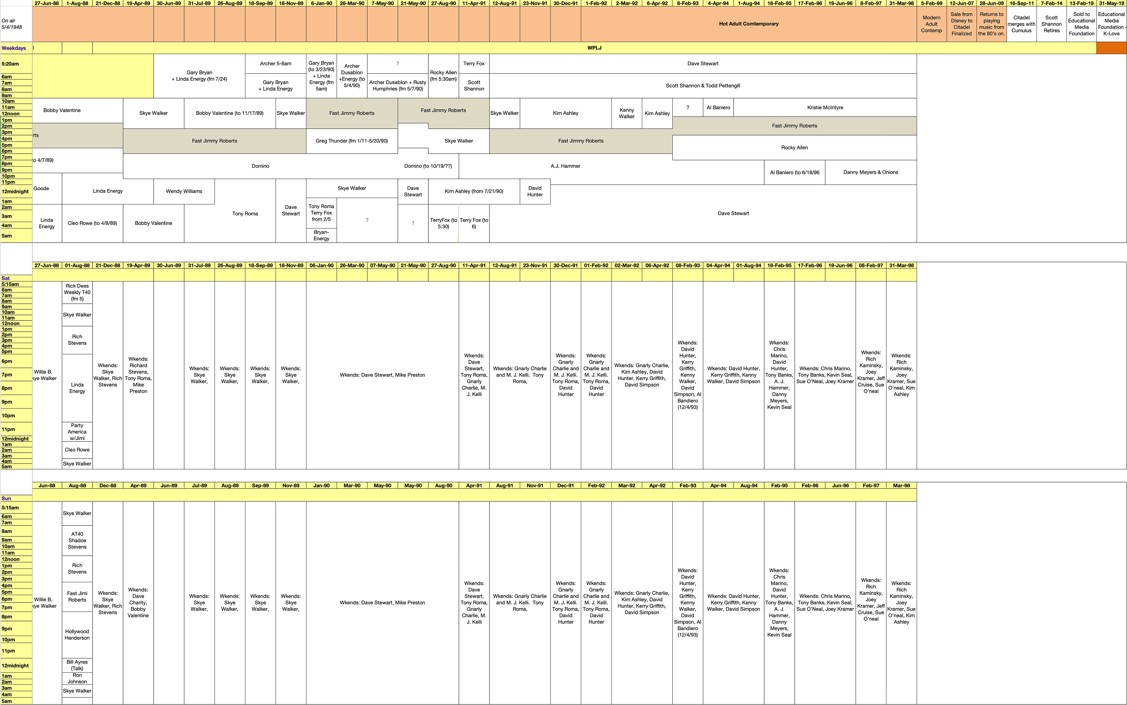This screenshot has width=1127, height=705.
Task: Click the orange K-Love color cell
Action: pos(1111,48)
